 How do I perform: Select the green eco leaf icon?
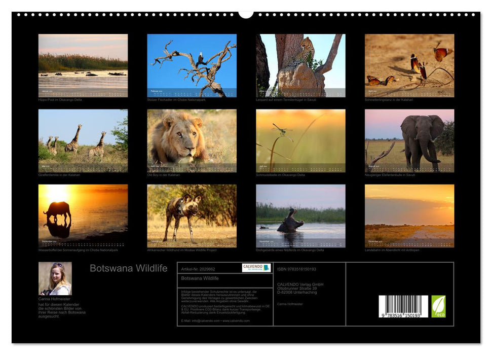click(439, 306)
